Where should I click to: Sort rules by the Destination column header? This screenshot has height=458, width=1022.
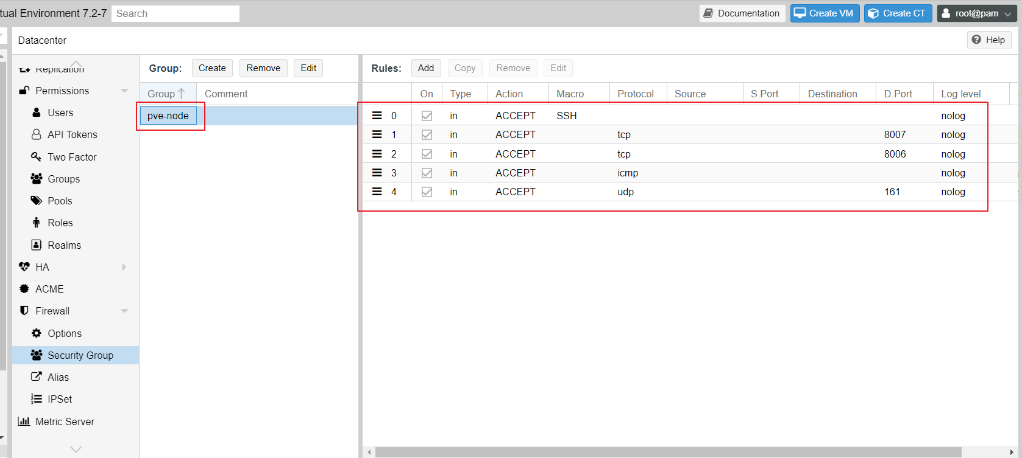(x=838, y=94)
